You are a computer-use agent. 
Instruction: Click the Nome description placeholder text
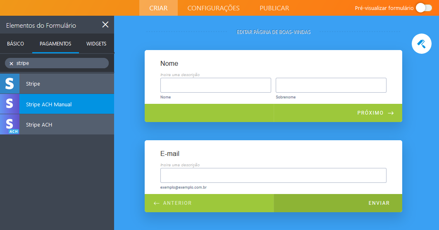tap(180, 75)
